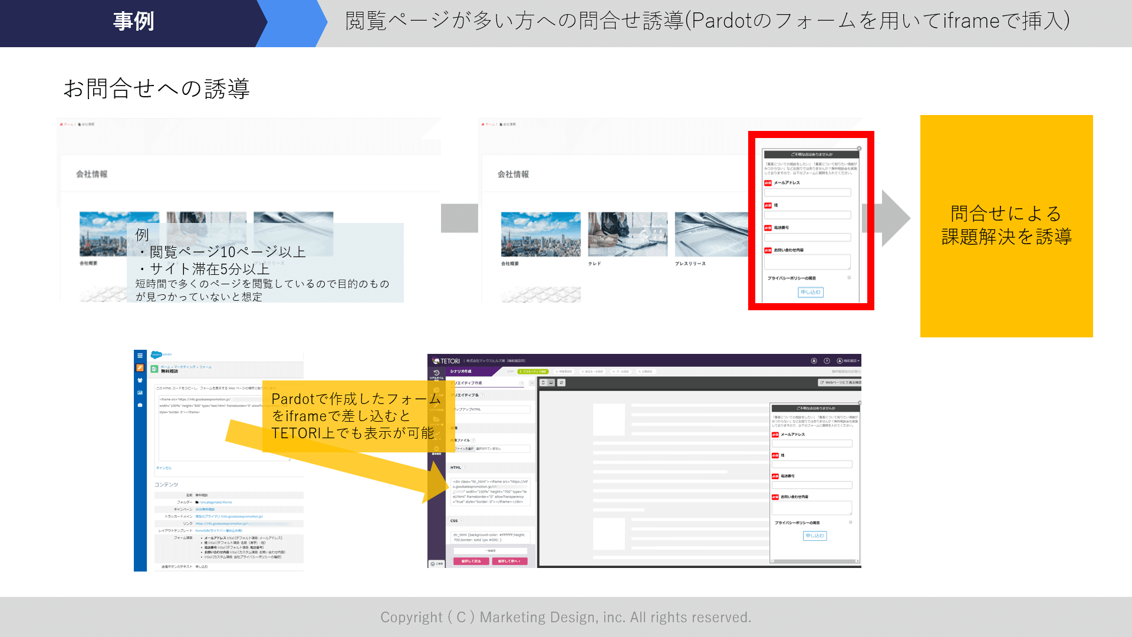Select step 2 tab in scenario steps
1132x637 pixels.
coord(564,372)
